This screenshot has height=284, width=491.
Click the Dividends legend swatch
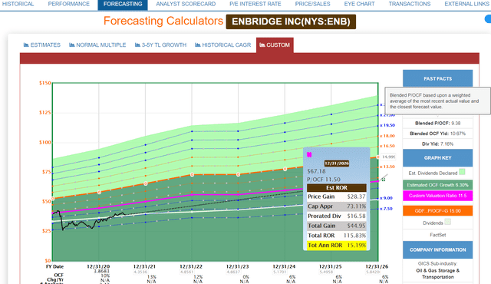click(448, 222)
